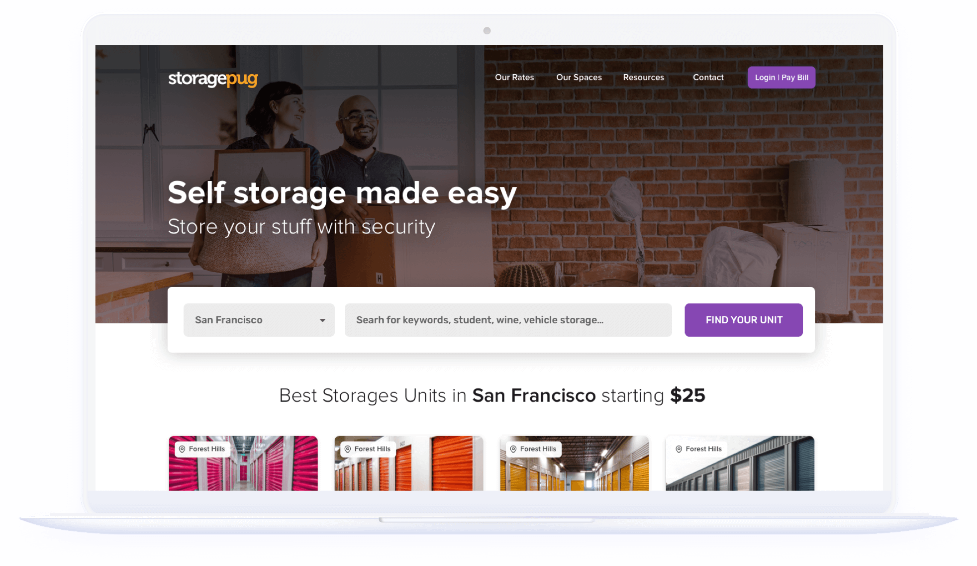The height and width of the screenshot is (566, 977).
Task: Click the Contact navigation item
Action: click(708, 78)
